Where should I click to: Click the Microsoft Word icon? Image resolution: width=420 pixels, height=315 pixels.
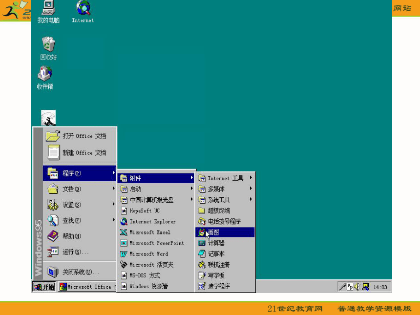pyautogui.click(x=124, y=254)
